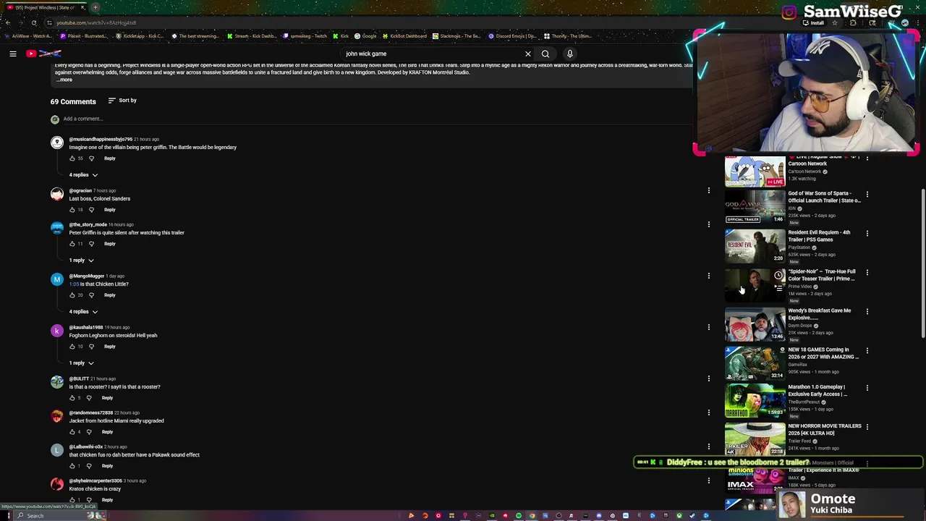
Task: Dislike the Peter Griffin villain comment
Action: 91,158
